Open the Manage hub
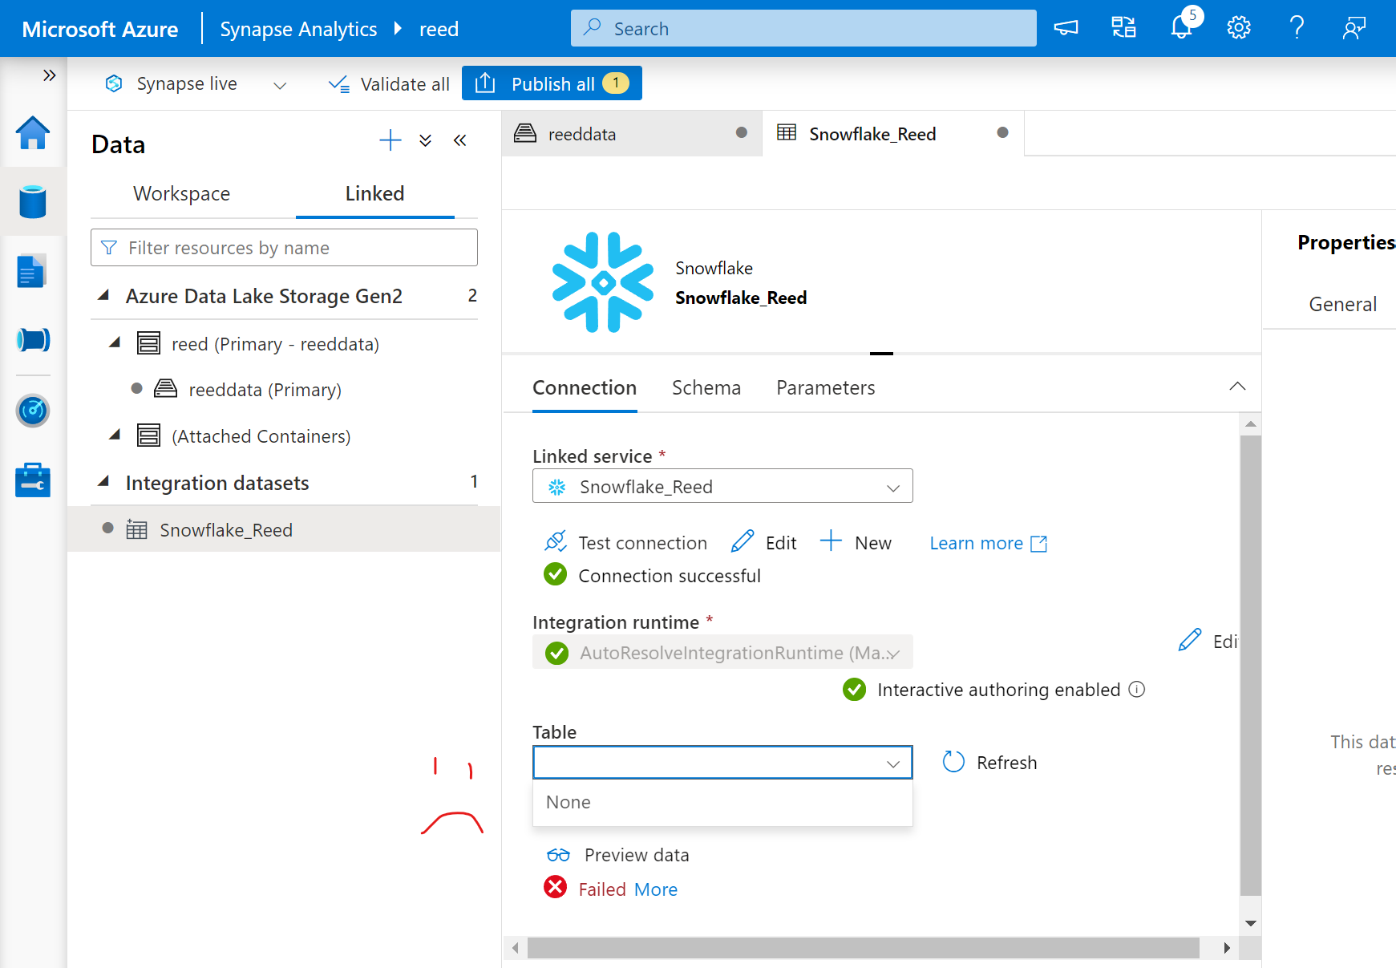The height and width of the screenshot is (968, 1396). pyautogui.click(x=32, y=480)
